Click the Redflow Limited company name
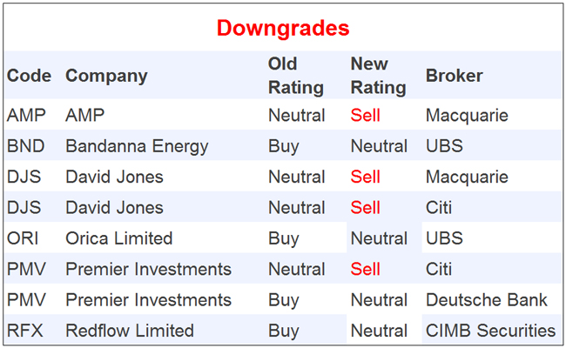 [130, 331]
